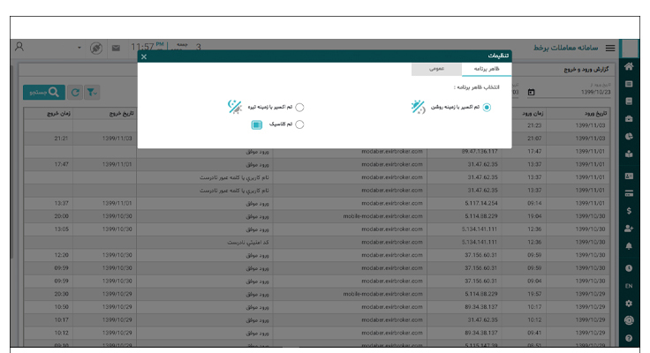
Task: Select dark background Exir theme radio
Action: (299, 107)
